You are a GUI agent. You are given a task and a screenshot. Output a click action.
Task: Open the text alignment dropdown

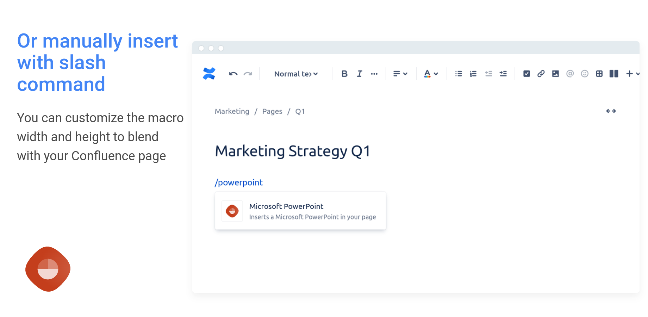pyautogui.click(x=400, y=74)
